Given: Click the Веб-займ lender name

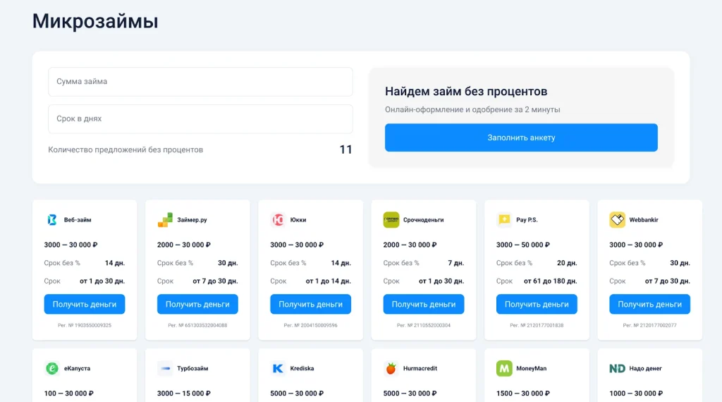Looking at the screenshot, I should 78,219.
